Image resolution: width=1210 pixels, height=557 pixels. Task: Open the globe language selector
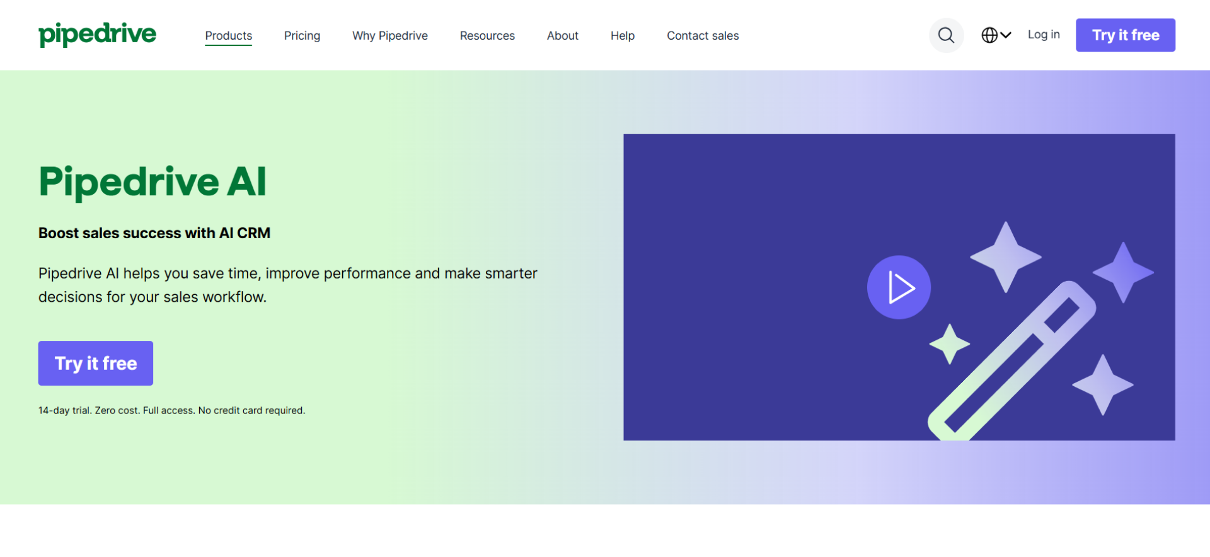(996, 35)
